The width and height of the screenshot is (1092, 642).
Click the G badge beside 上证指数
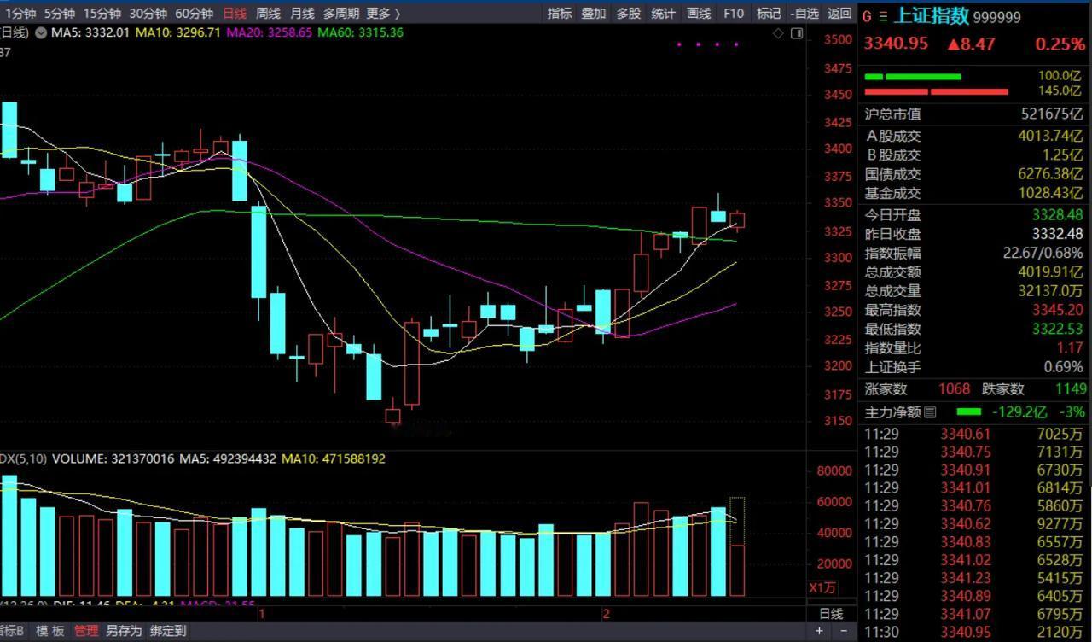click(x=867, y=17)
